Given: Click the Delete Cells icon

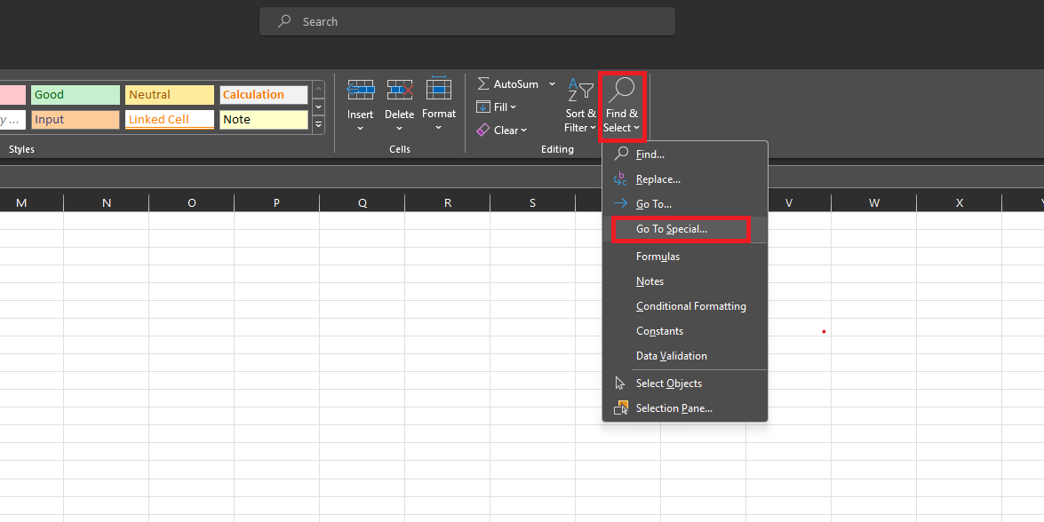Looking at the screenshot, I should tap(399, 91).
